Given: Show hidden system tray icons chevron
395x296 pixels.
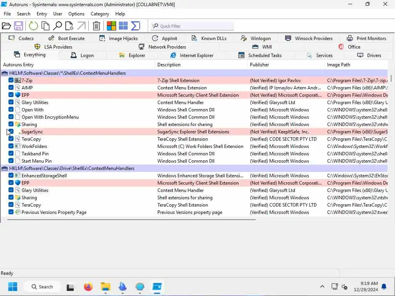Looking at the screenshot, I should pyautogui.click(x=322, y=287).
